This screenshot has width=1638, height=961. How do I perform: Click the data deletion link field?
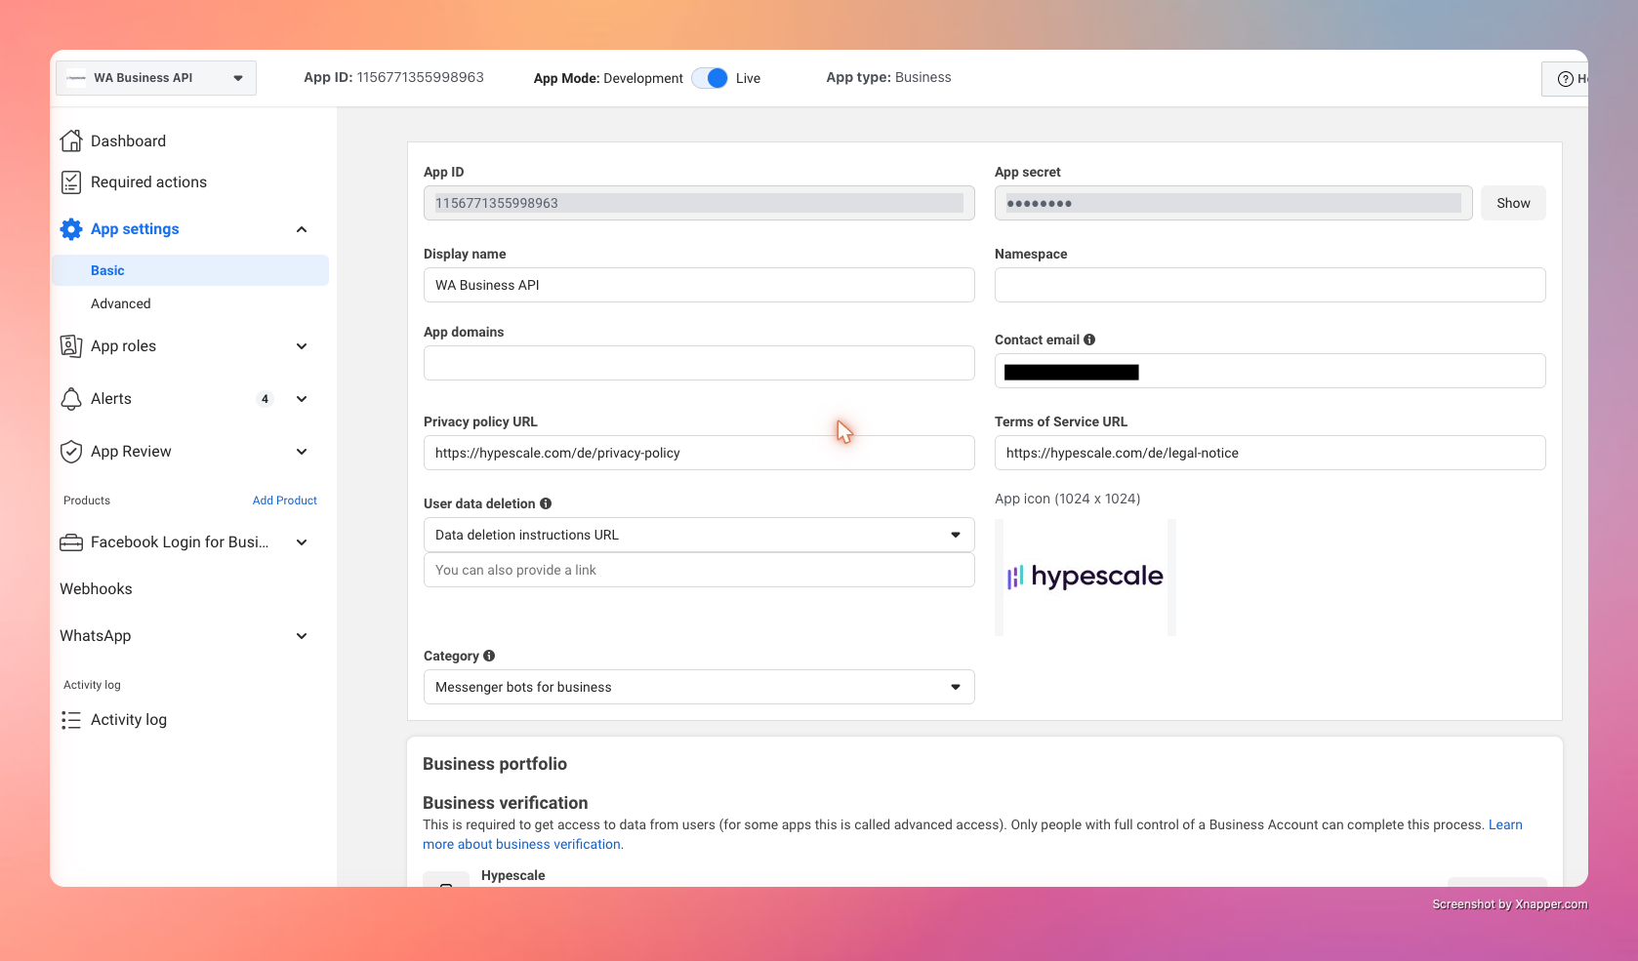coord(699,570)
